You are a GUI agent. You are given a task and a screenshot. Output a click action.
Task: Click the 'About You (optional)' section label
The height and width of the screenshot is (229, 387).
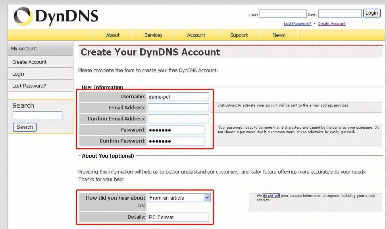(108, 156)
